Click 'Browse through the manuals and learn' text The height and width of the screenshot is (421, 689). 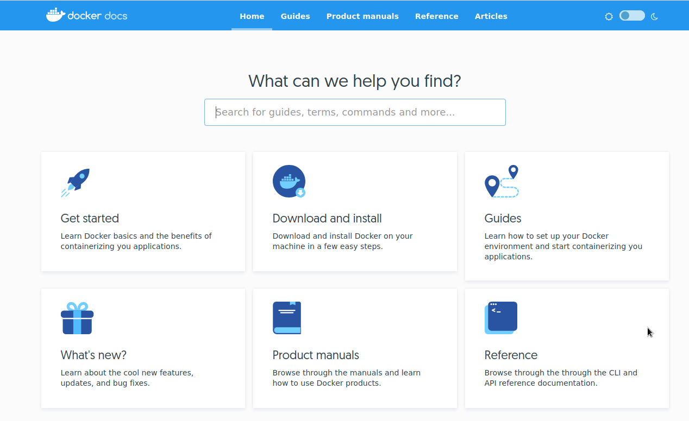(347, 373)
